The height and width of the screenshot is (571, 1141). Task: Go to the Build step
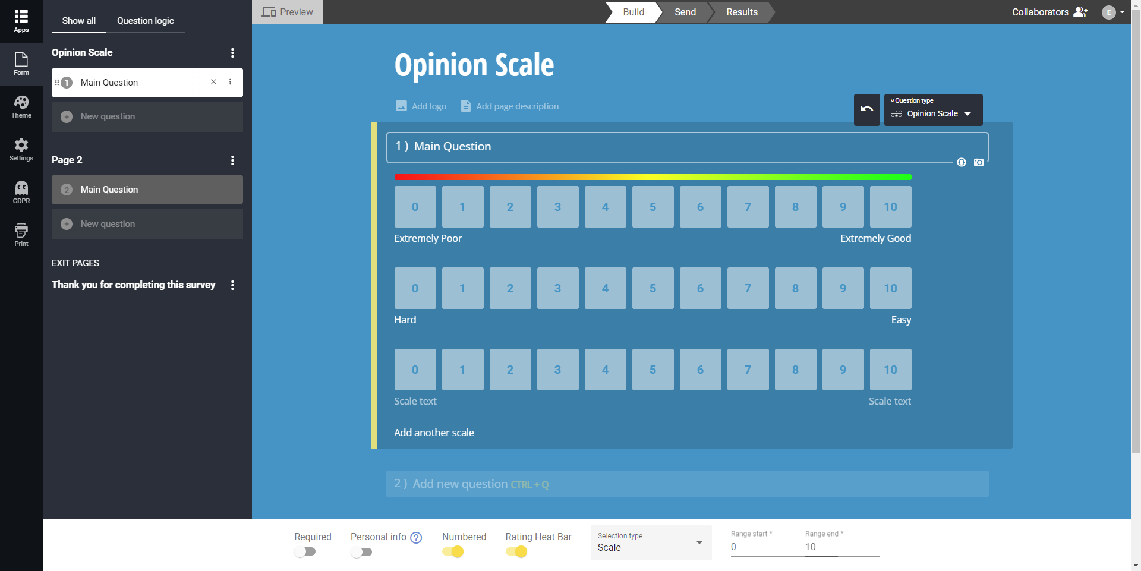coord(633,12)
